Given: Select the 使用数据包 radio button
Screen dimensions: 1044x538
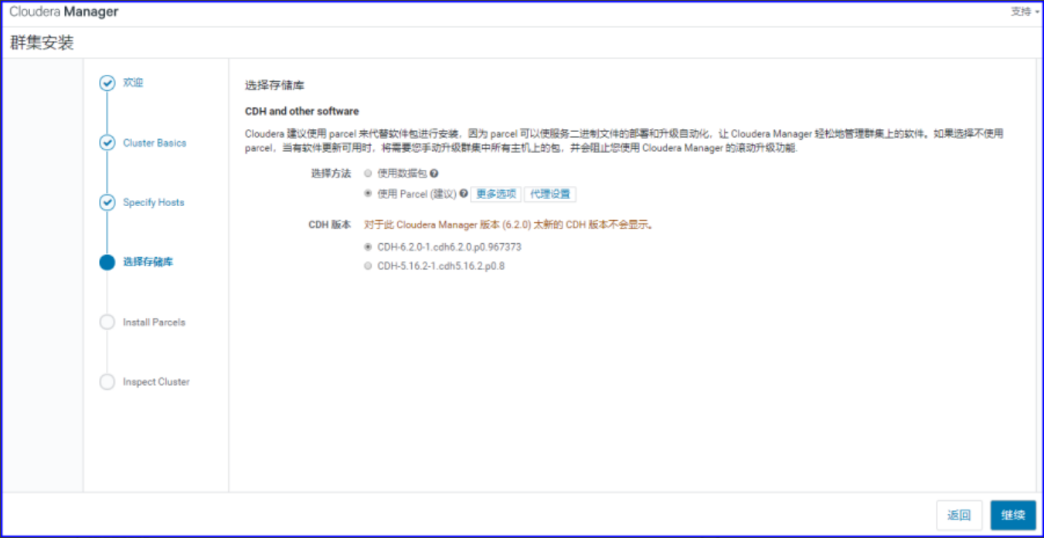Looking at the screenshot, I should point(368,174).
